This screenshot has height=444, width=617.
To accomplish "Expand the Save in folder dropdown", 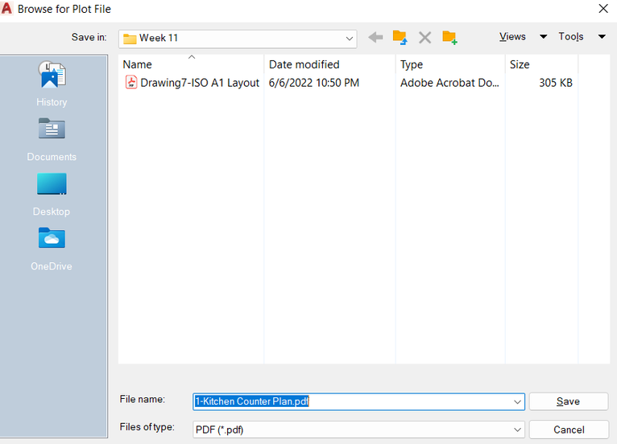I will [x=349, y=39].
